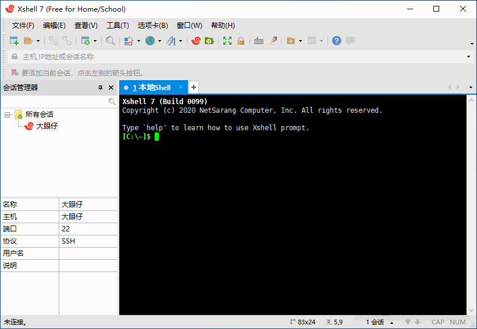Image resolution: width=477 pixels, height=329 pixels.
Task: Expand folder-plus dropdown arrow
Action: point(300,41)
